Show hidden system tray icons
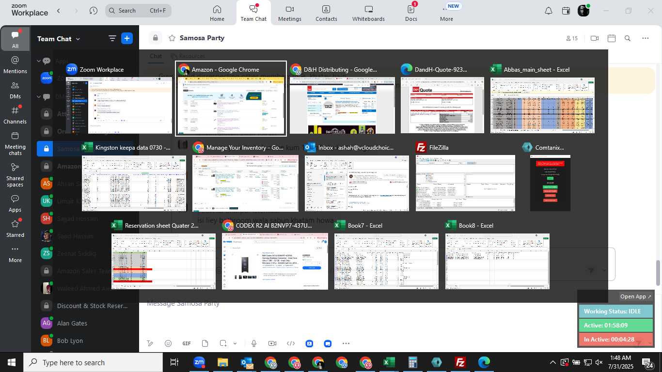This screenshot has height=372, width=662. (x=553, y=362)
